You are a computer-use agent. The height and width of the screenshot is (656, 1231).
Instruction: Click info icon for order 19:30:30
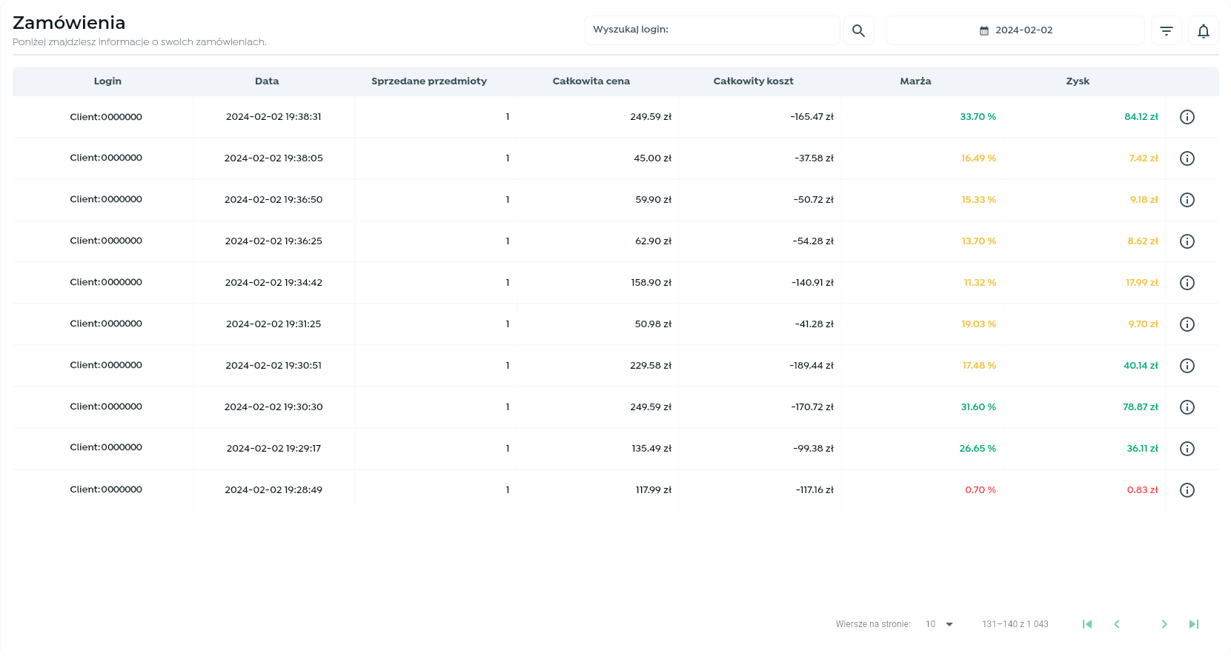1187,407
